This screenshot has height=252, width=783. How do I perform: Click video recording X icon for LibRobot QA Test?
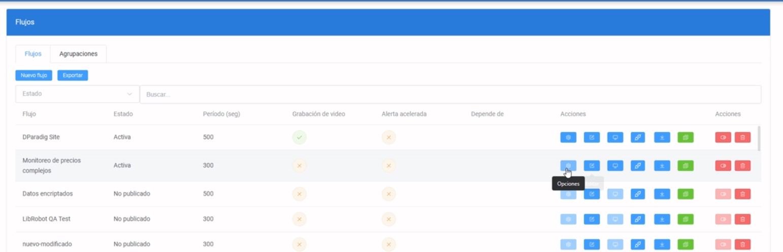click(x=299, y=219)
